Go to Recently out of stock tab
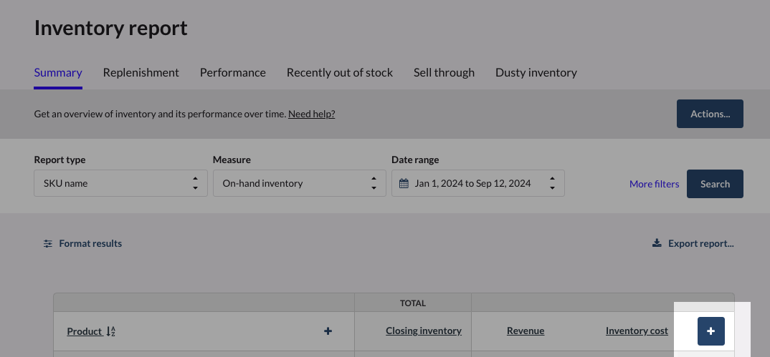Image resolution: width=770 pixels, height=357 pixels. [x=340, y=72]
